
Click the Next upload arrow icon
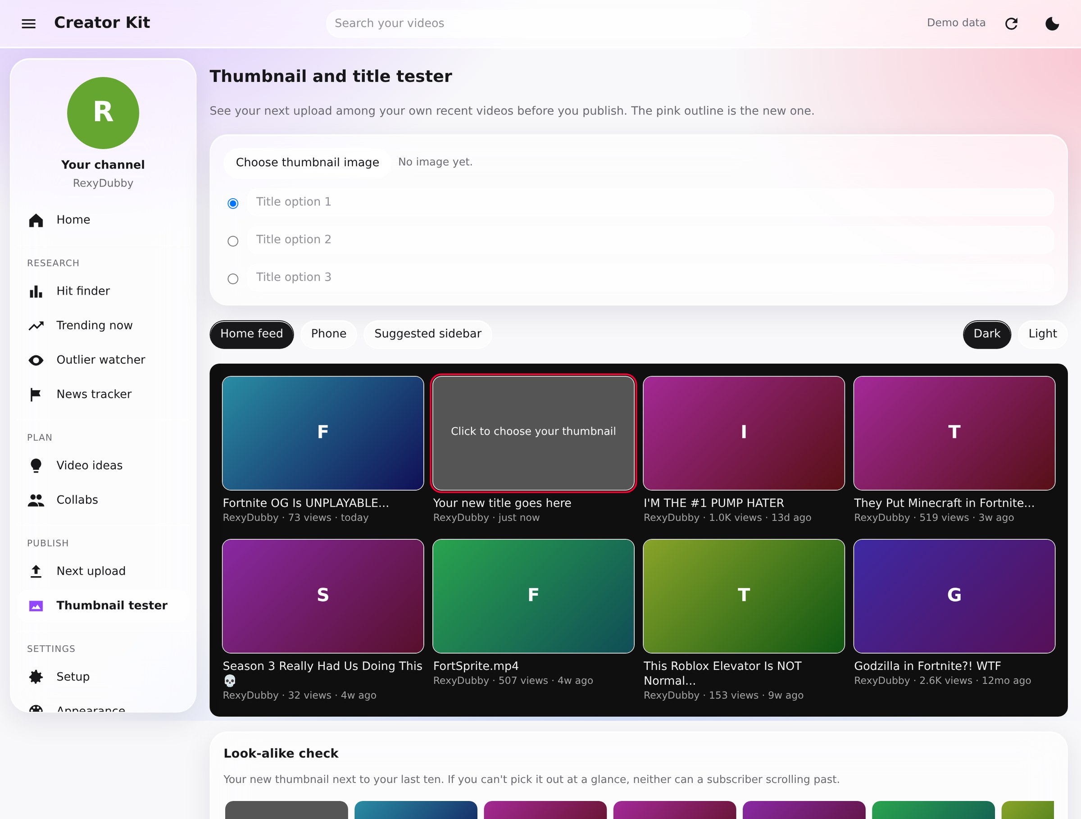(x=36, y=571)
